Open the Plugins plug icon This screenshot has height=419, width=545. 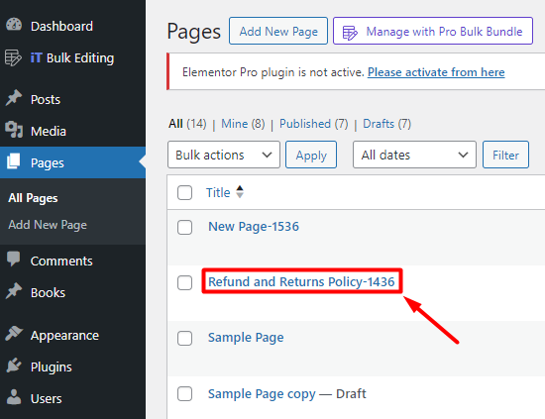(14, 366)
